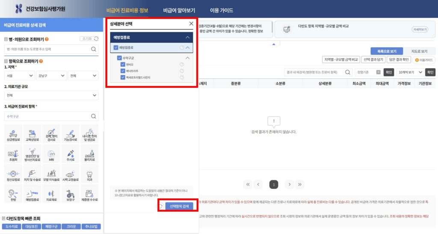Open help icon next to 엔비오

[182, 64]
